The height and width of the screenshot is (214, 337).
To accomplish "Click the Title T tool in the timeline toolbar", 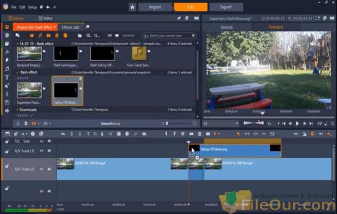I will [88, 134].
